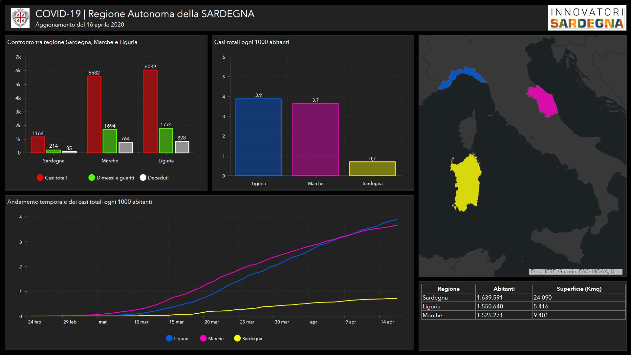Image resolution: width=631 pixels, height=355 pixels.
Task: Click the Liguria 6039 total cases bar
Action: pyautogui.click(x=150, y=112)
